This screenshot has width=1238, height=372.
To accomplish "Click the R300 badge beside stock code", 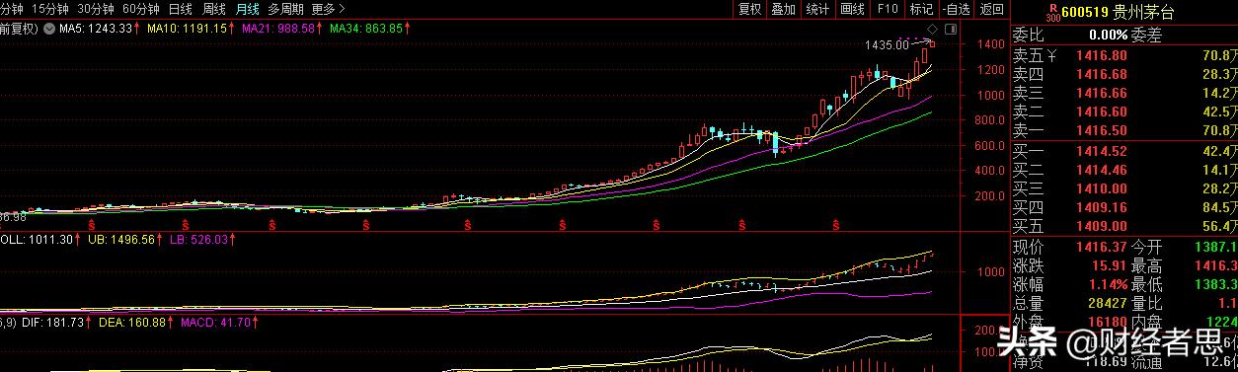I will 1052,13.
